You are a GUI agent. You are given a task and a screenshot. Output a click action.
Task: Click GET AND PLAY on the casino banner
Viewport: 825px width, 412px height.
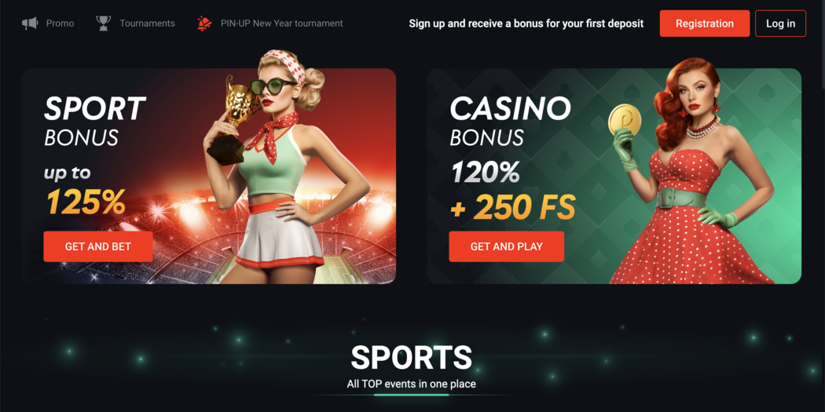pyautogui.click(x=506, y=246)
